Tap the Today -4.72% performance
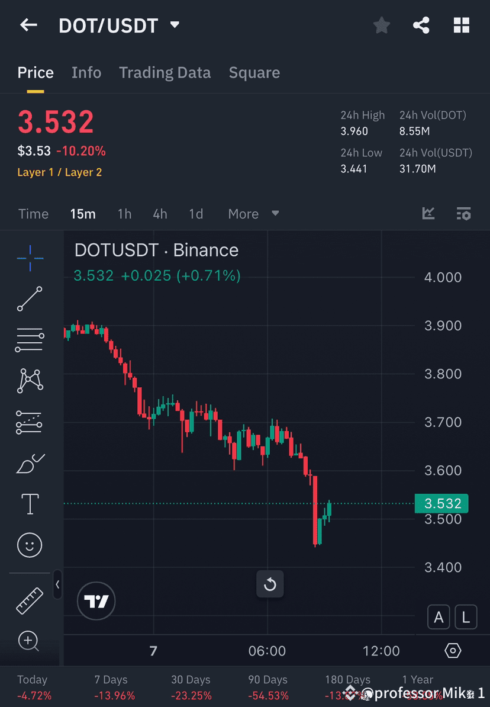The width and height of the screenshot is (490, 707). coord(34,687)
